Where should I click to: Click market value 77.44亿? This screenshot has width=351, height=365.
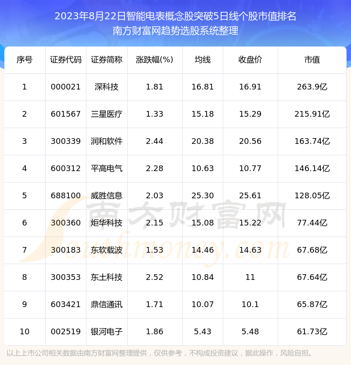[x=312, y=223]
